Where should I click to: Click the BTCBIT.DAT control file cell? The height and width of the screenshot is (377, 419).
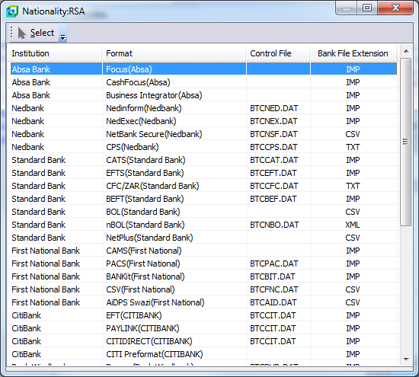(273, 276)
